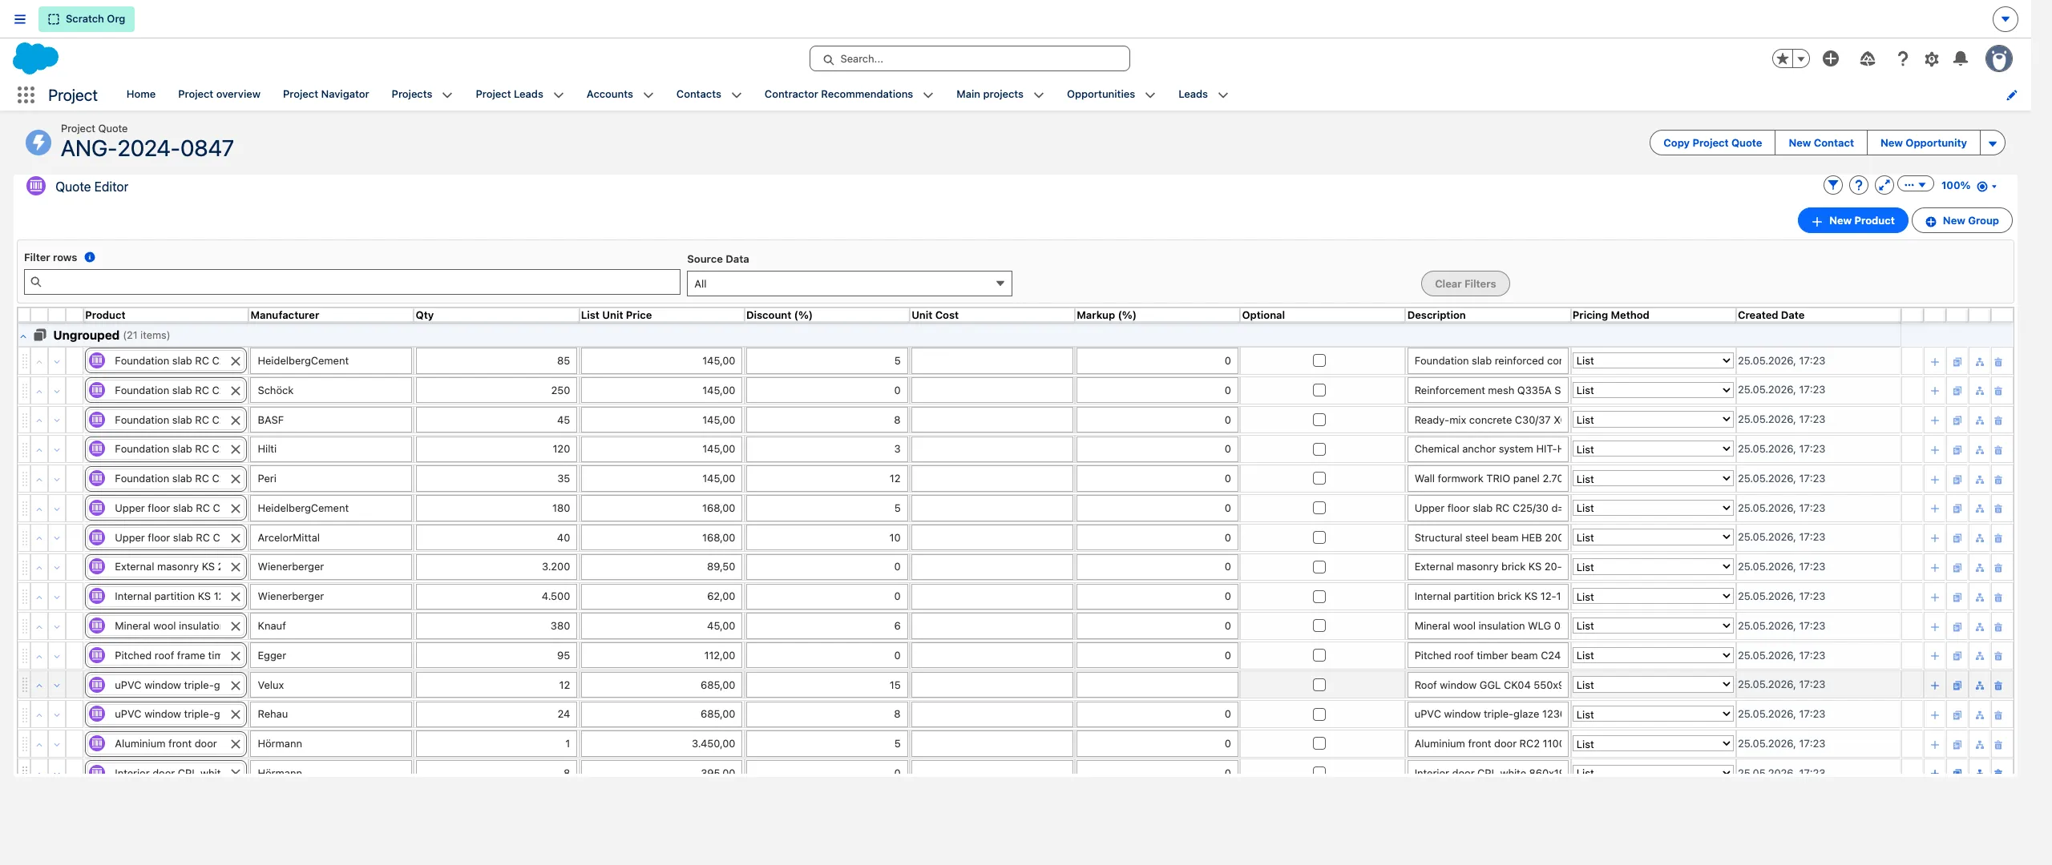The height and width of the screenshot is (865, 2052).
Task: Collapse the Ungrouped group
Action: click(x=23, y=336)
